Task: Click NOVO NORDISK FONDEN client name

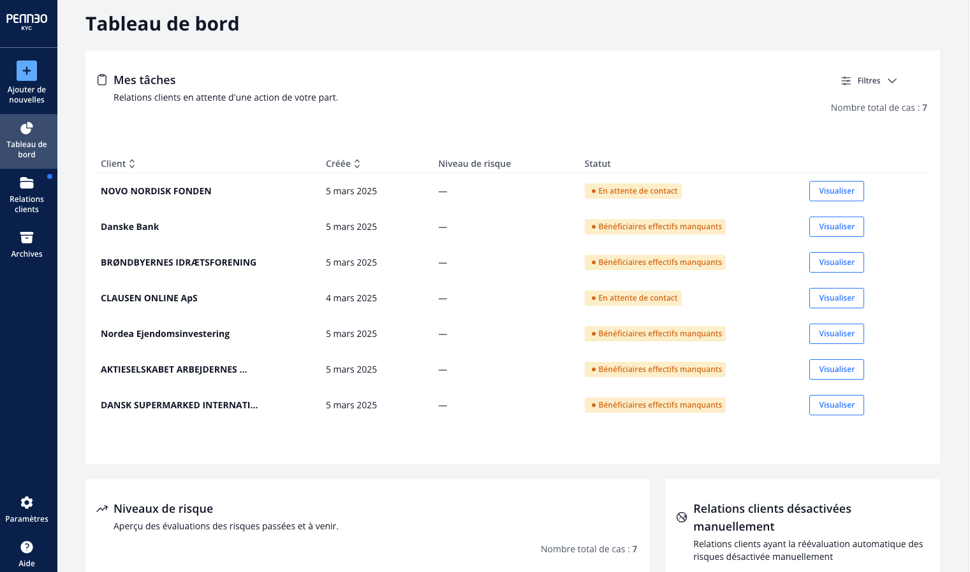Action: click(x=156, y=191)
